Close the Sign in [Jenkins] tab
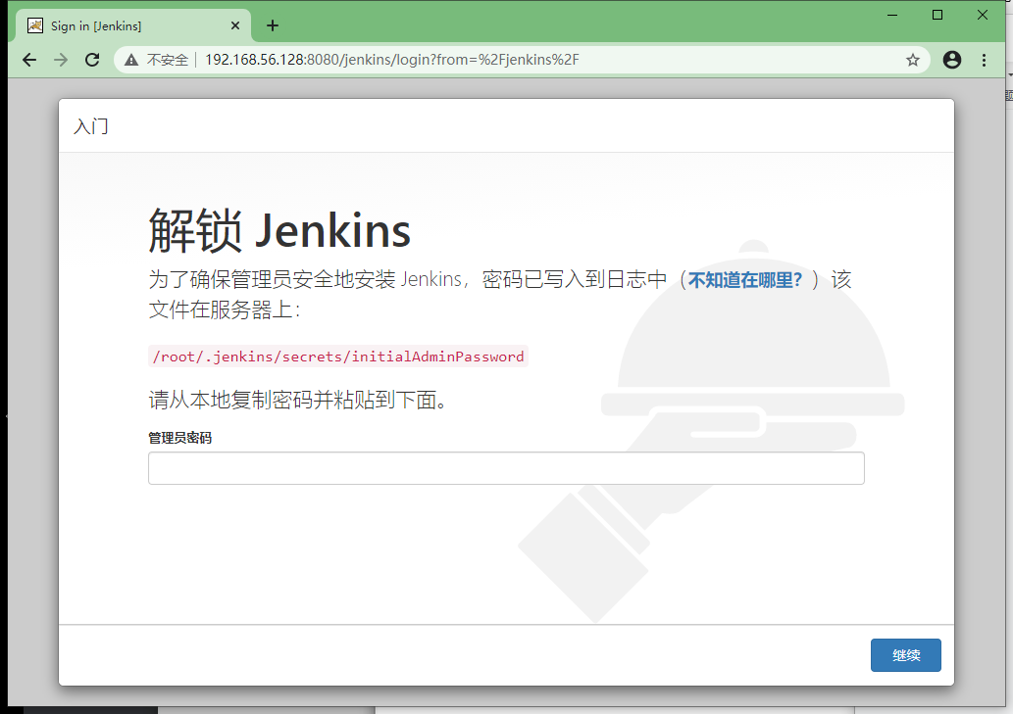The image size is (1013, 714). 235,25
